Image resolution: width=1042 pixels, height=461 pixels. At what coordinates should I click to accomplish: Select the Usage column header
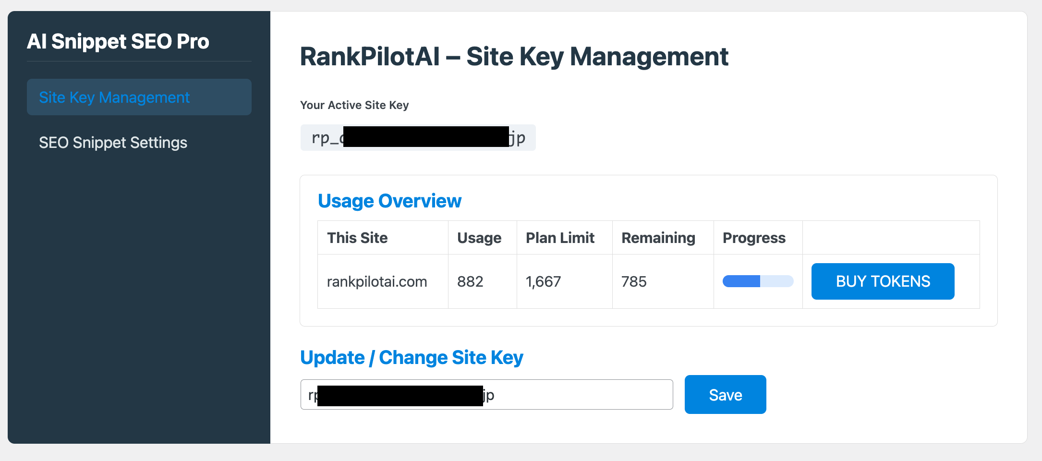pyautogui.click(x=479, y=237)
